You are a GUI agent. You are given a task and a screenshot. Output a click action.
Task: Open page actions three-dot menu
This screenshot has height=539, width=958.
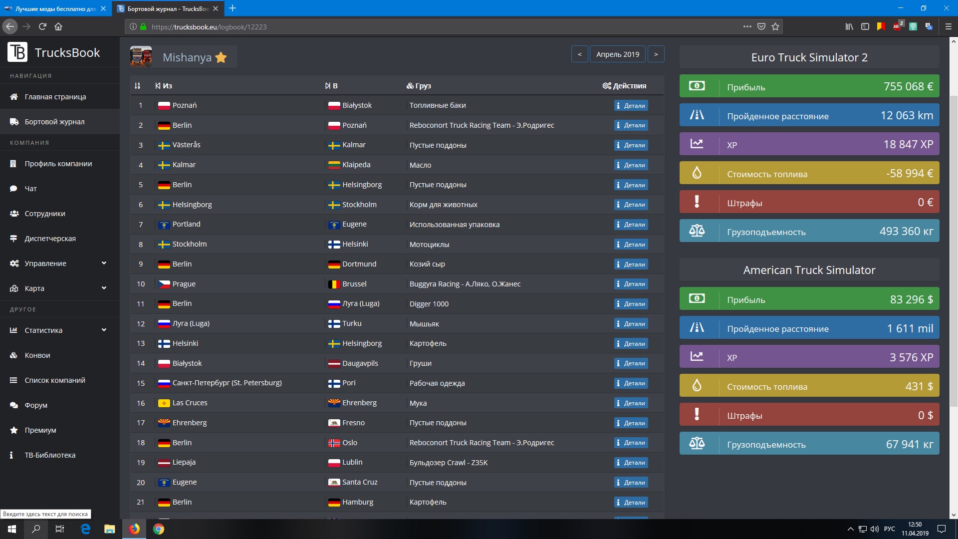pos(747,26)
